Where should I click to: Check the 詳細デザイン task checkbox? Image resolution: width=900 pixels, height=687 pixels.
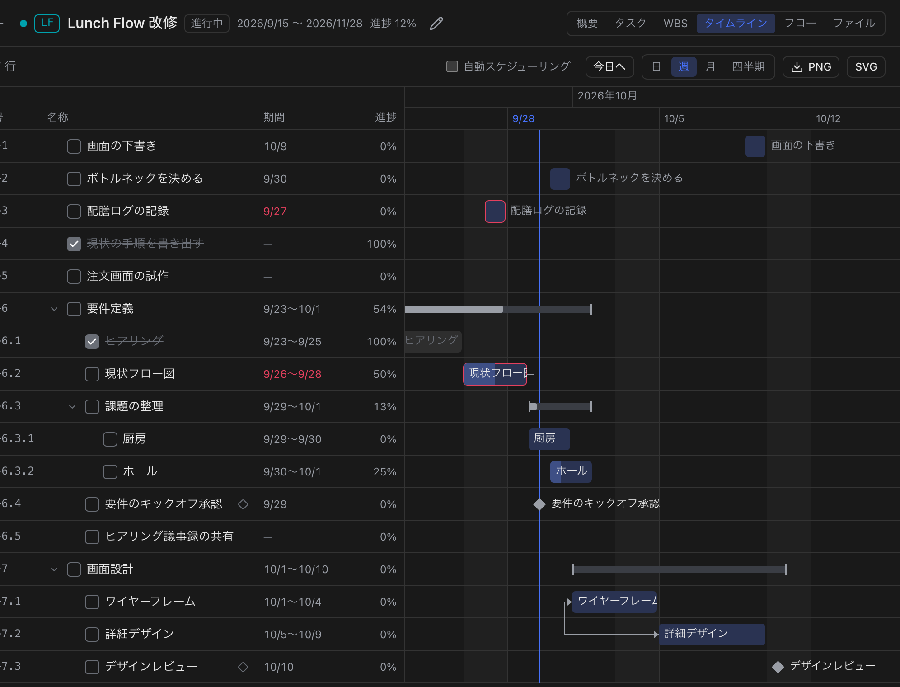coord(92,634)
